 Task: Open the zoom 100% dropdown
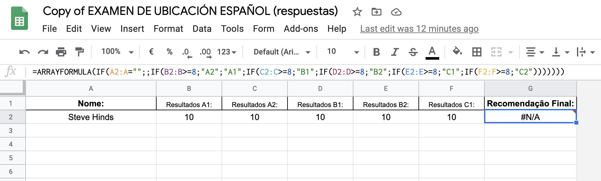pyautogui.click(x=117, y=52)
